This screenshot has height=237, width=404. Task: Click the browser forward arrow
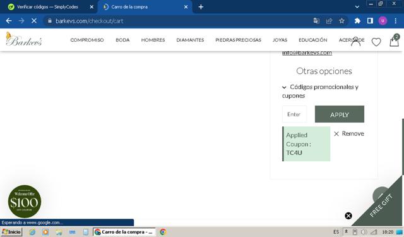click(x=21, y=21)
